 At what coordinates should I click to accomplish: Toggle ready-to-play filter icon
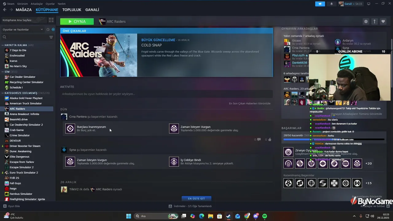point(53,29)
